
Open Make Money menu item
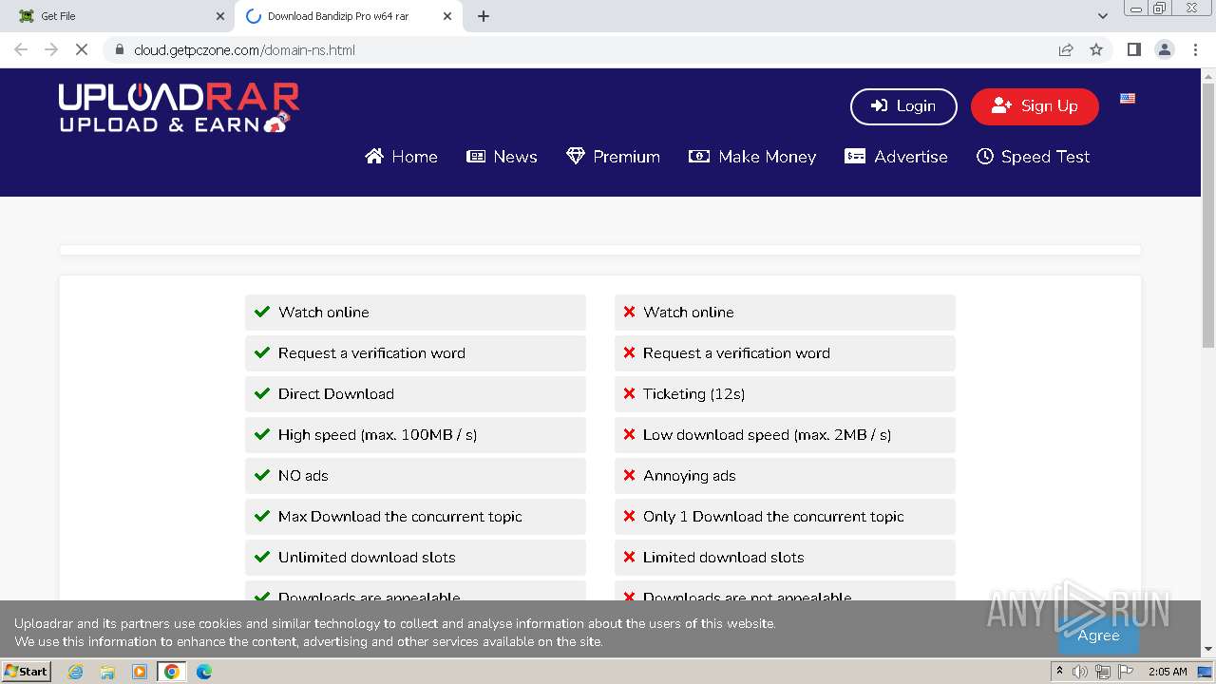click(x=752, y=157)
